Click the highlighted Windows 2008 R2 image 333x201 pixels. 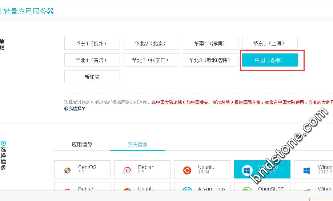click(x=262, y=169)
